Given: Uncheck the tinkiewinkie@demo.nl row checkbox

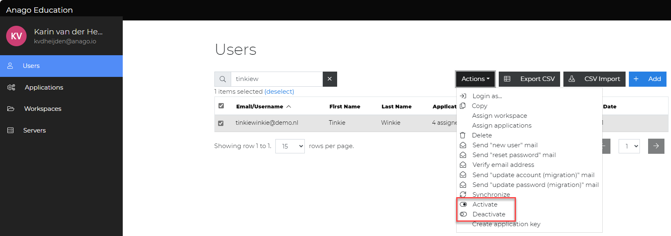Looking at the screenshot, I should pos(221,123).
